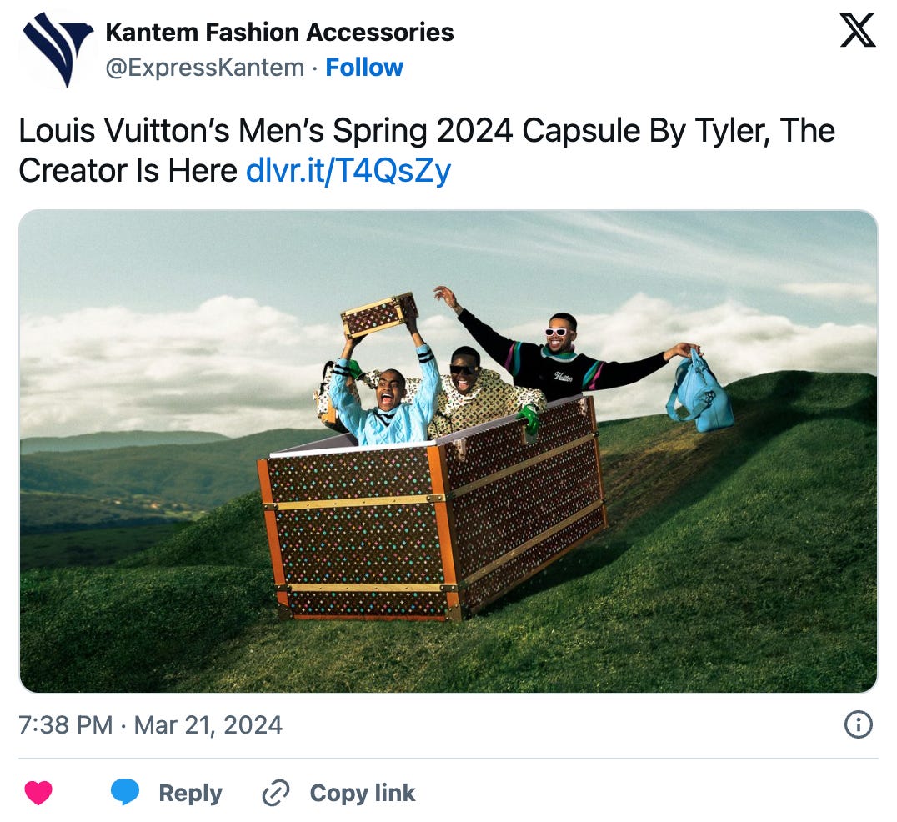Open the tweet photo on grassy hills
The image size is (897, 822).
(x=448, y=451)
